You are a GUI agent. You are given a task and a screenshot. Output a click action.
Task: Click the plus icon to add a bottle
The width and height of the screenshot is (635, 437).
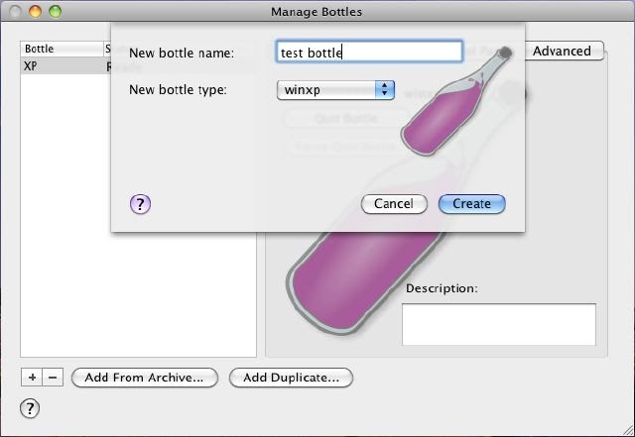32,378
